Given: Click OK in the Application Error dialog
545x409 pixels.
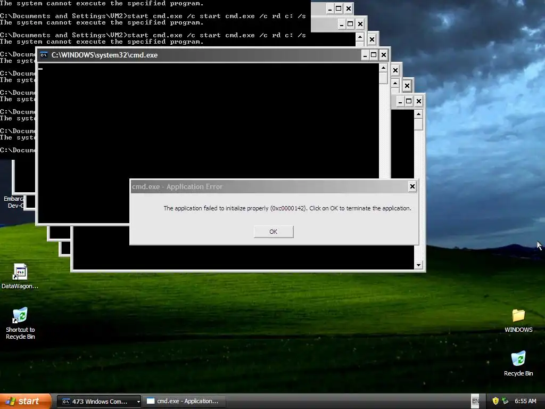Looking at the screenshot, I should coord(274,232).
